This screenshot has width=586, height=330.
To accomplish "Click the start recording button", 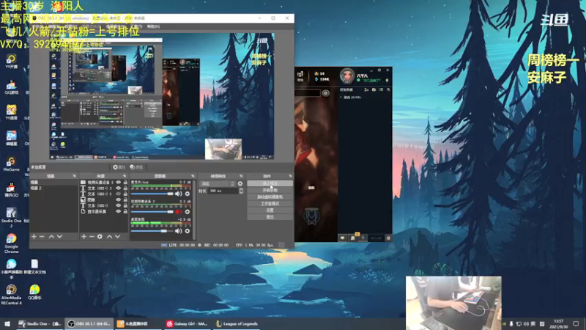I will (270, 190).
